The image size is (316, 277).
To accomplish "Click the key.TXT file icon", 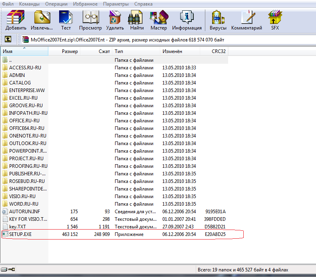I will click(x=5, y=226).
